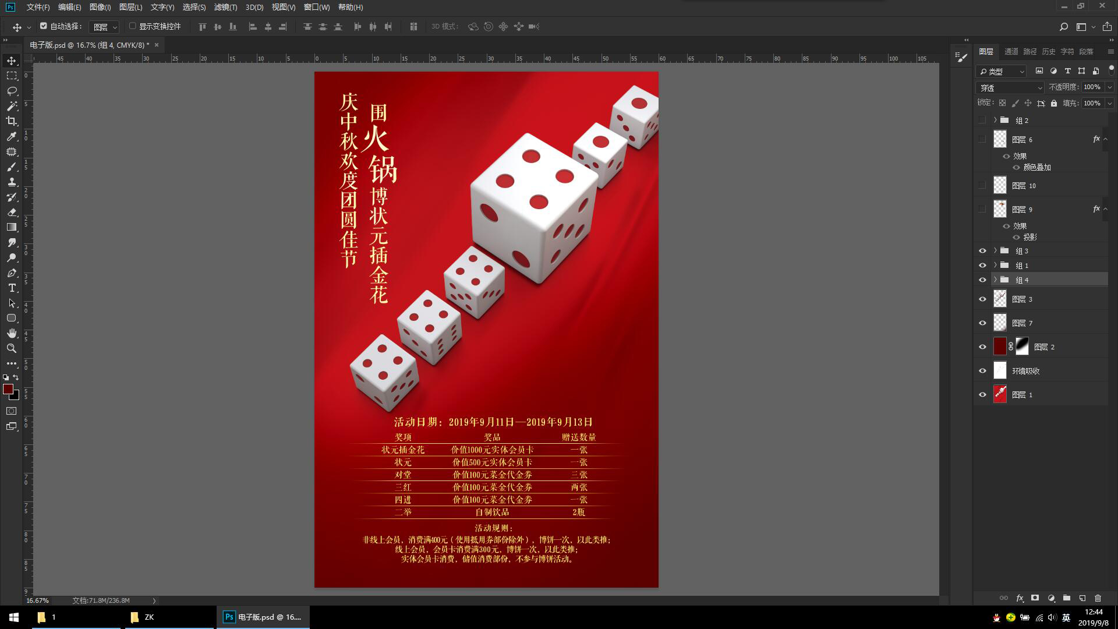Select the Crop tool
The height and width of the screenshot is (629, 1118).
click(x=12, y=121)
